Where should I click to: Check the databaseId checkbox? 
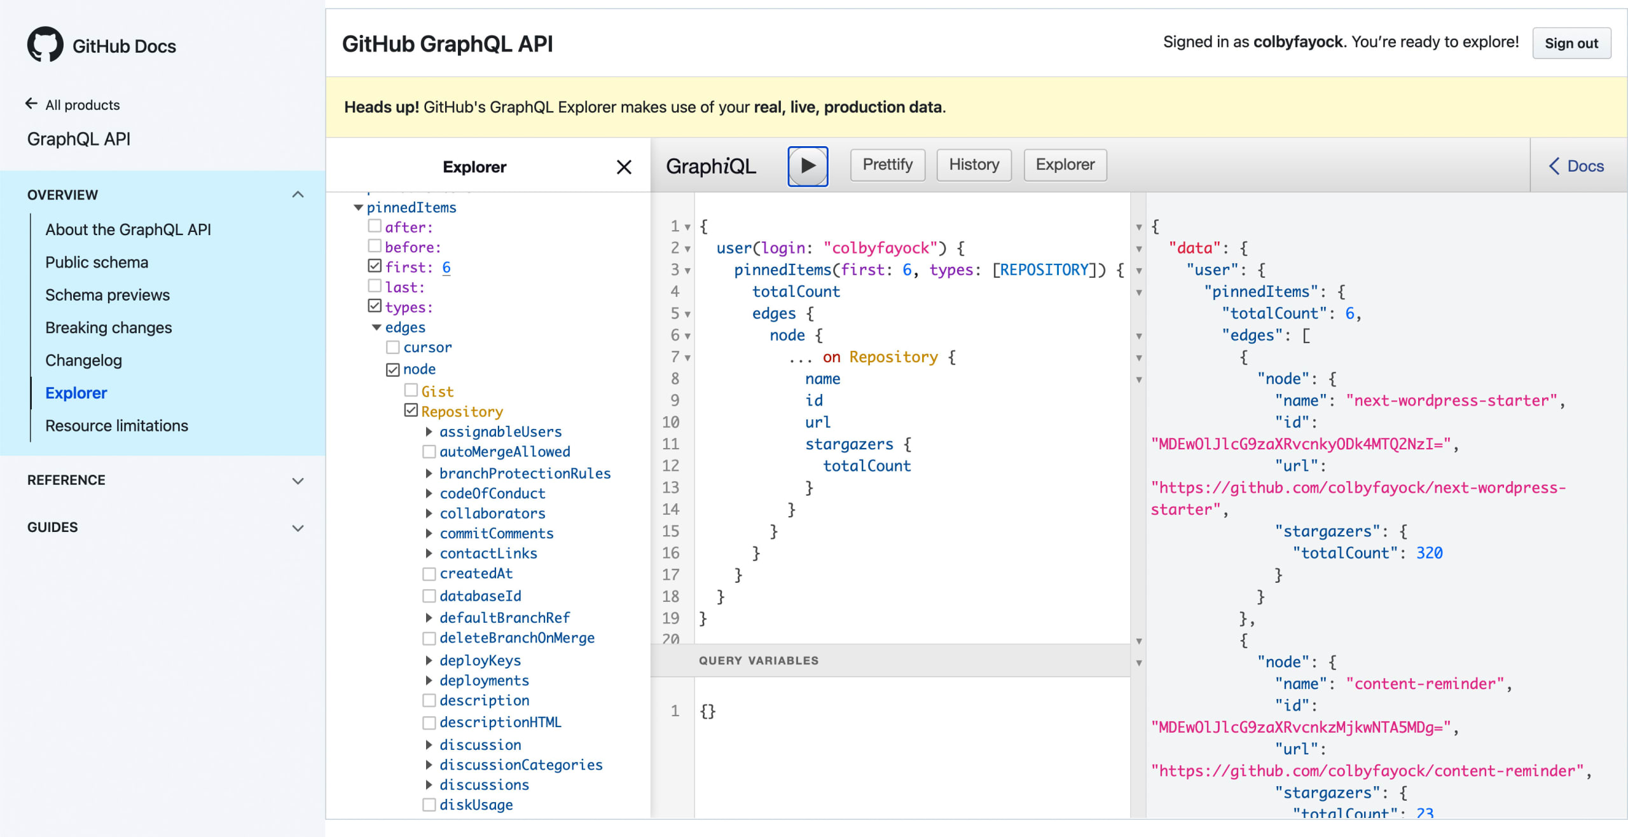point(429,596)
